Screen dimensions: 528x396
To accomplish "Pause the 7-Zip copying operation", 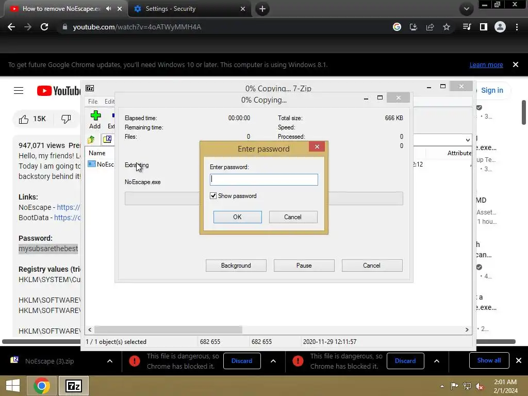I will point(304,266).
